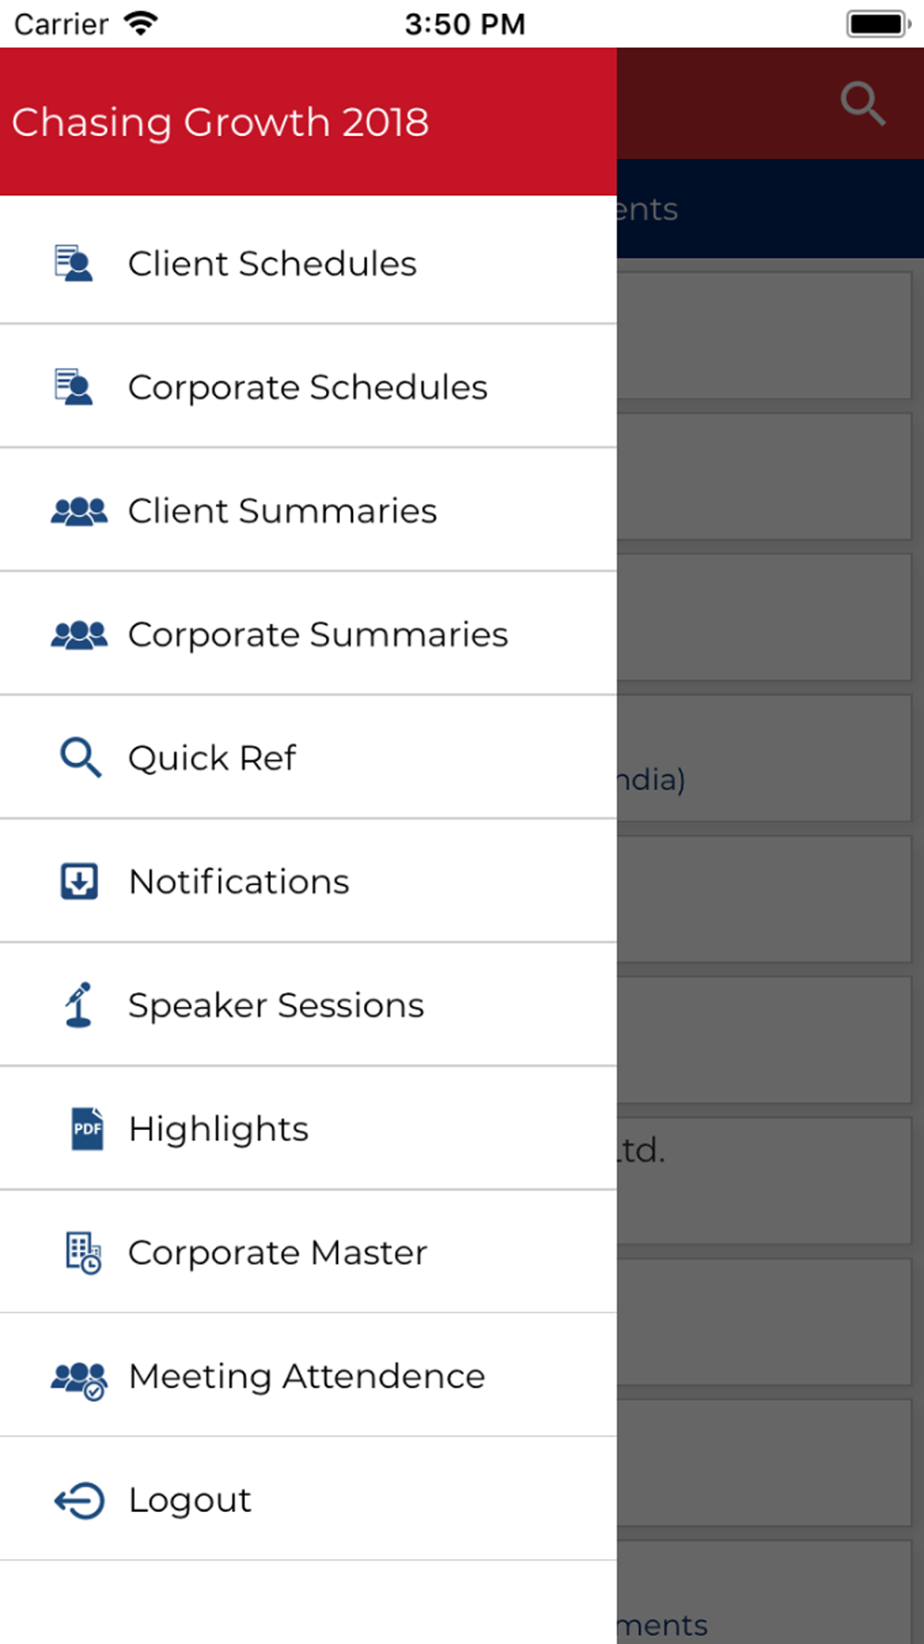Click the Notifications download-box icon
This screenshot has height=1644, width=924.
coord(79,882)
